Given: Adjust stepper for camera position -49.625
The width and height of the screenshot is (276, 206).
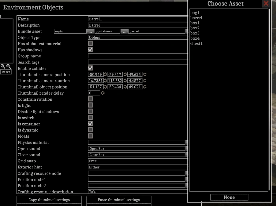Looking at the screenshot, I should (145, 74).
